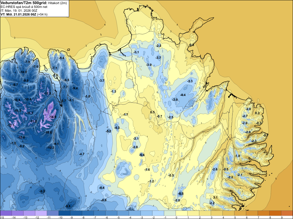The width and height of the screenshot is (293, 219).
Task: Click the -8.1 temperature label
Action: coord(71,100)
